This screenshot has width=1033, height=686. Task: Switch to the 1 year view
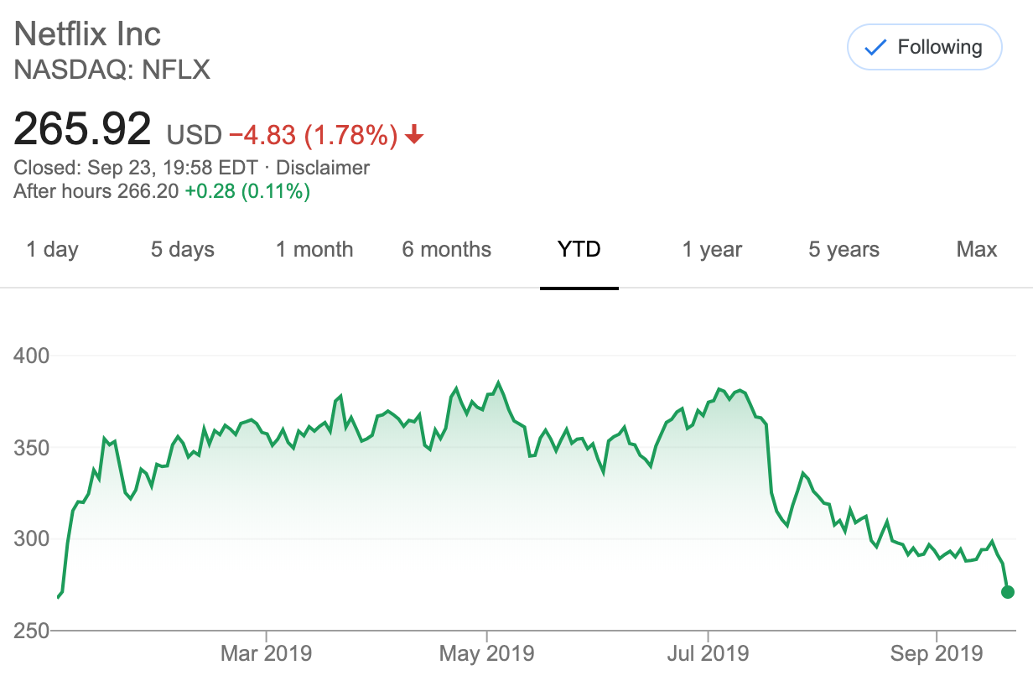click(712, 249)
